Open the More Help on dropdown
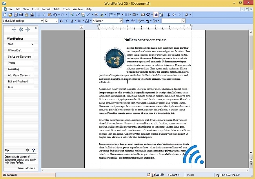 (27, 168)
